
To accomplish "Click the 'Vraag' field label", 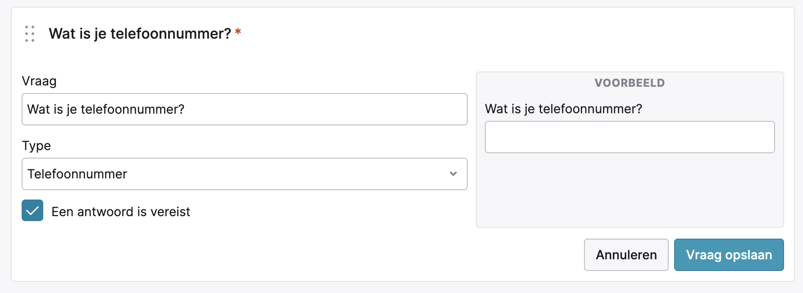I will click(39, 81).
